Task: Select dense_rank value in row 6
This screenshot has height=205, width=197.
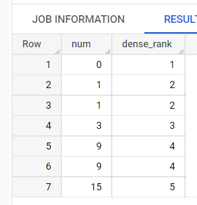Action: pyautogui.click(x=149, y=166)
